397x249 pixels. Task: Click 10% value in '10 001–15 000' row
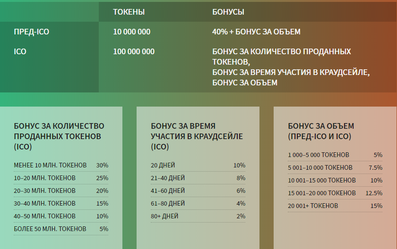click(x=377, y=180)
